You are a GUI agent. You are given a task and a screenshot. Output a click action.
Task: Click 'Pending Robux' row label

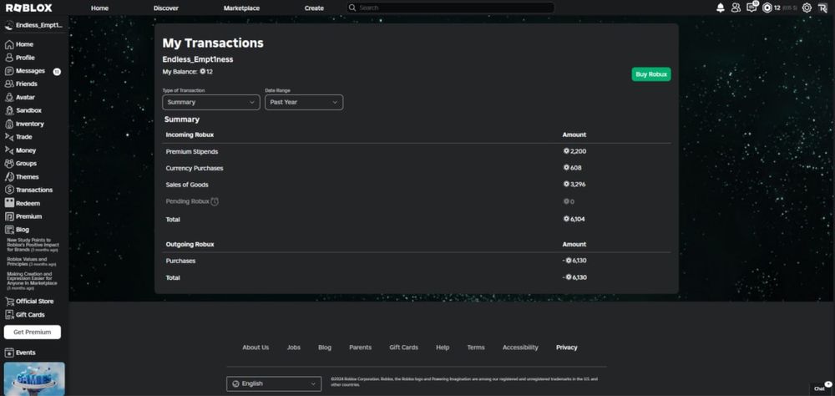coord(187,201)
